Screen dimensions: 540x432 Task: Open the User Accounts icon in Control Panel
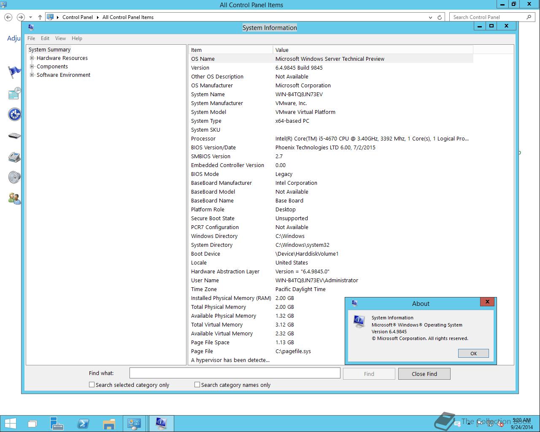coord(14,198)
